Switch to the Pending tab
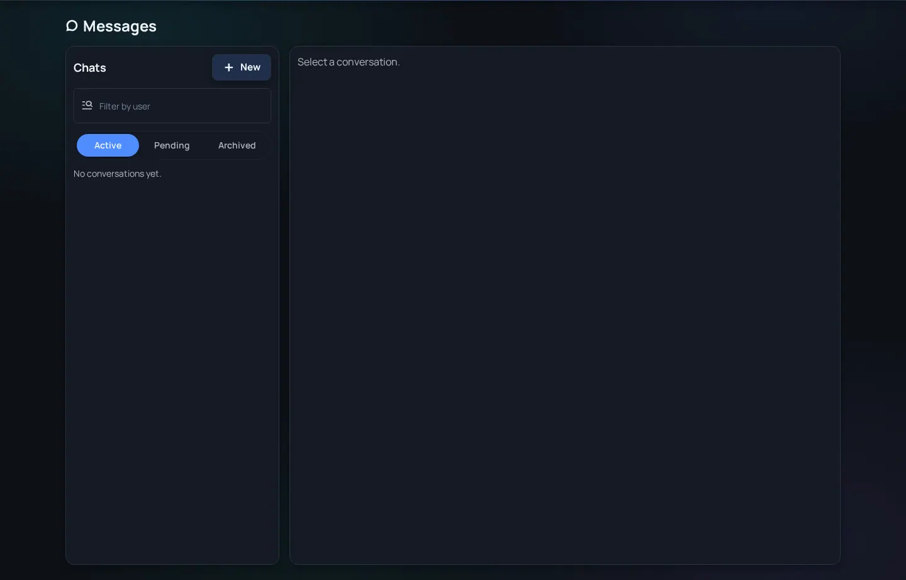The width and height of the screenshot is (906, 580). click(x=172, y=145)
